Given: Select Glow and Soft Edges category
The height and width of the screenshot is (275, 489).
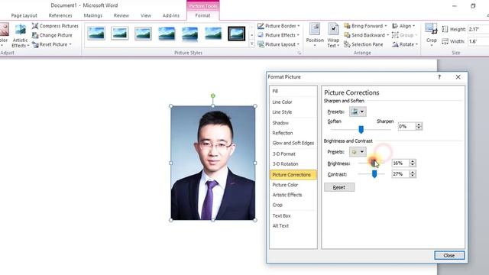Looking at the screenshot, I should coord(293,143).
